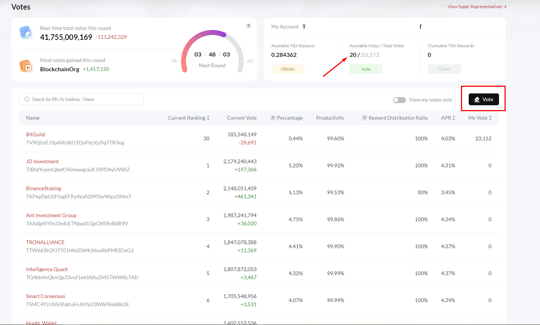Click JD Investment address TJBtdYunmQkeK5...

click(x=78, y=170)
